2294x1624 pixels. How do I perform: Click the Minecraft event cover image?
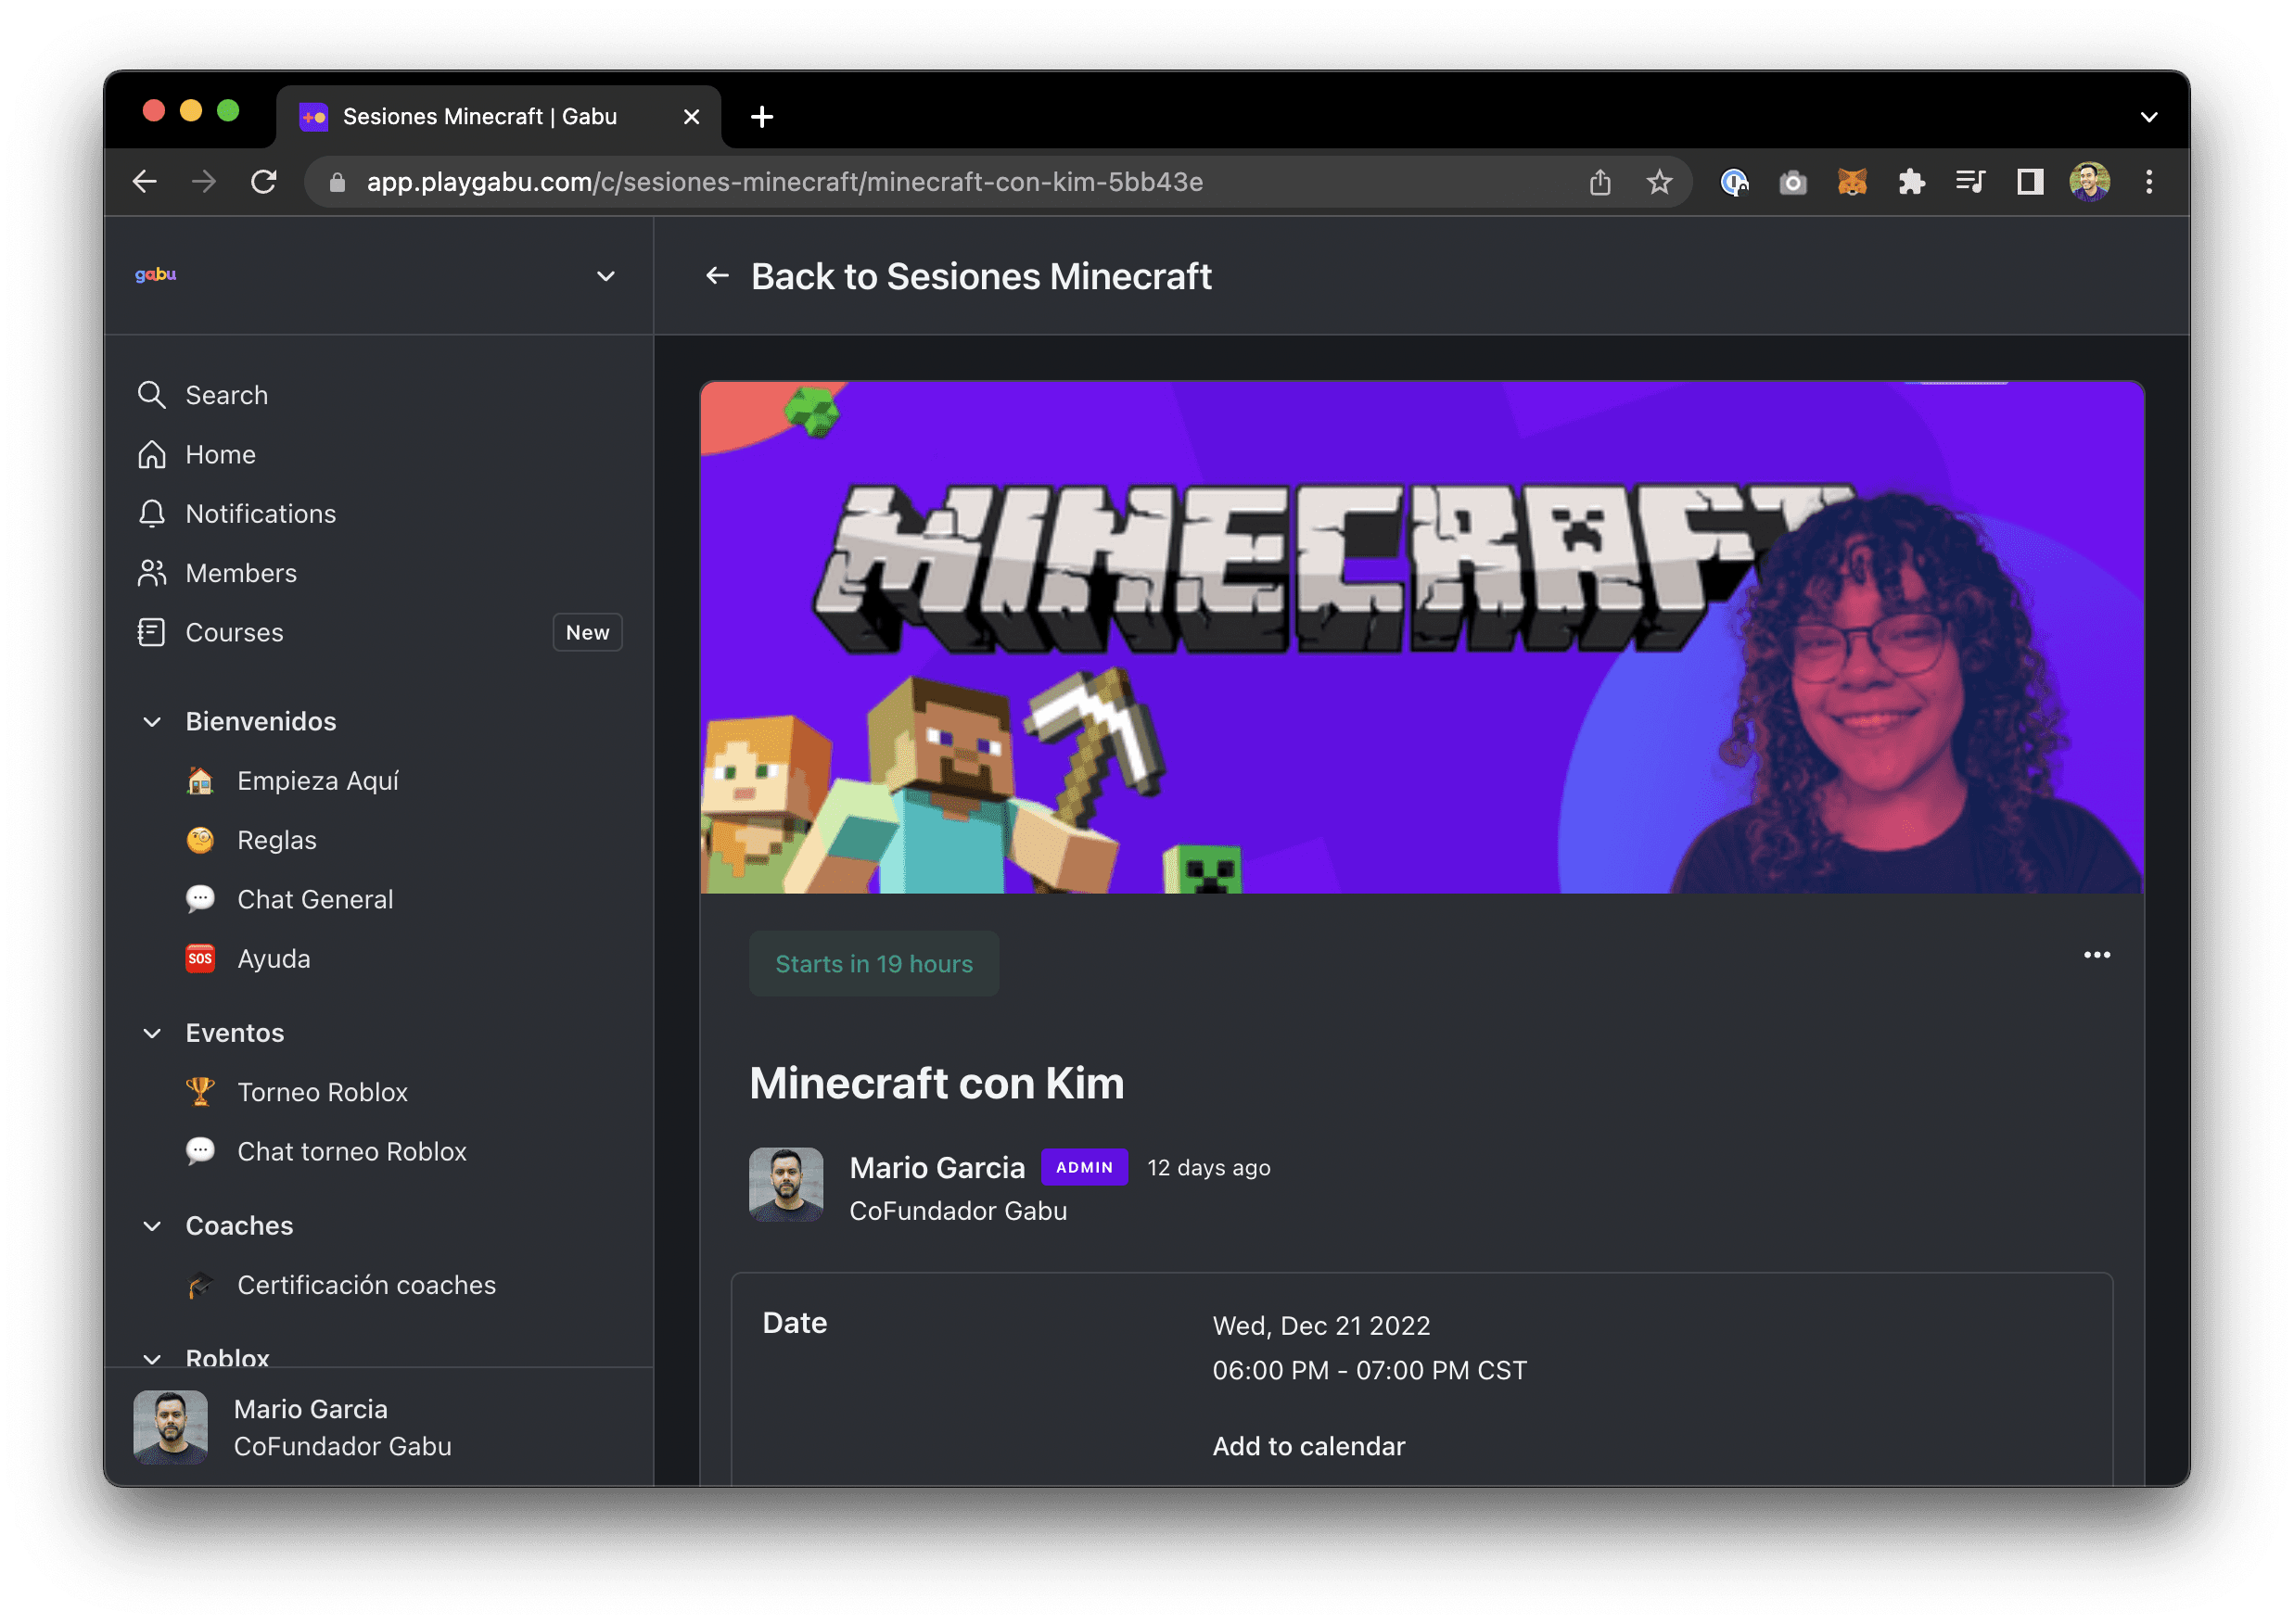(1421, 637)
